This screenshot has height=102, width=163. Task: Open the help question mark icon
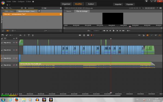point(33,2)
